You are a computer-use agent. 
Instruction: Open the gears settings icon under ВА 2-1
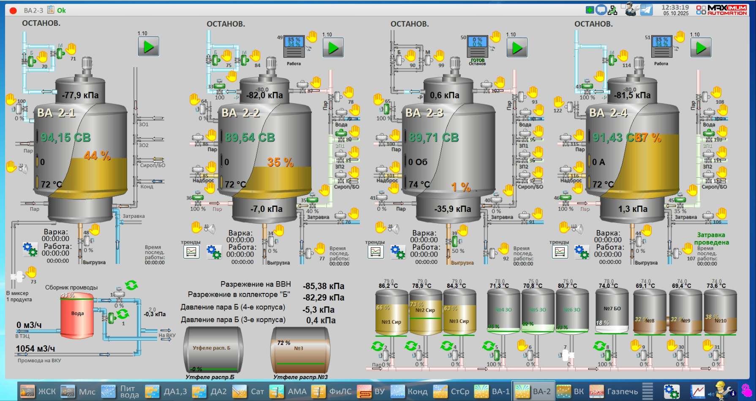click(30, 249)
